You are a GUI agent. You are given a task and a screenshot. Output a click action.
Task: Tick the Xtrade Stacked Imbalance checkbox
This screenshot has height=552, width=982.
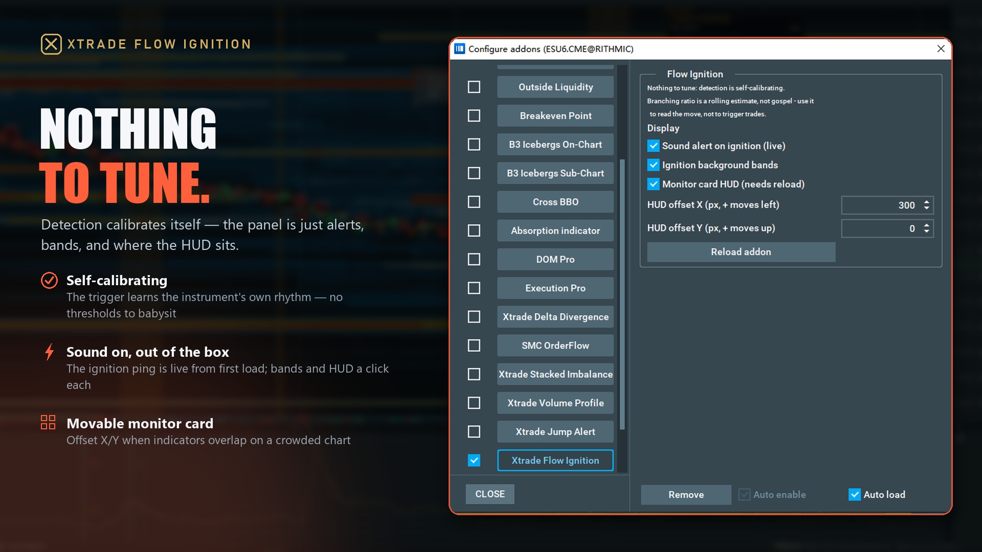(474, 374)
